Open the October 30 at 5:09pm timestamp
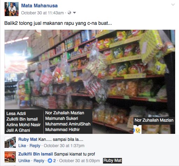This screenshot has width=179, height=166. pos(80,161)
